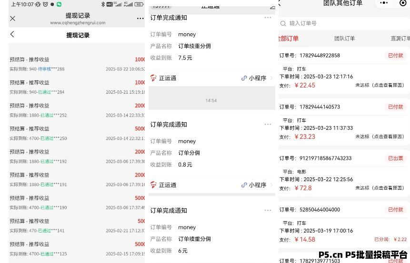
Task: Tap 已付款 badge on order 17829448922858
Action: pyautogui.click(x=395, y=55)
